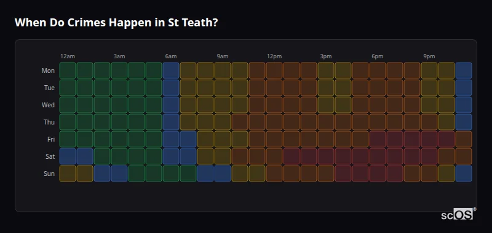Click the Saturday 6pm red cell
The image size is (492, 233).
click(378, 156)
